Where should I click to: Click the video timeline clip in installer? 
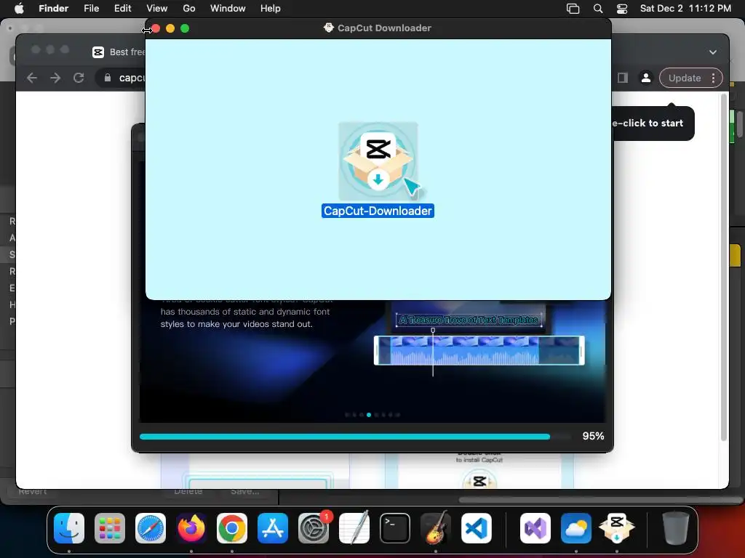pyautogui.click(x=479, y=351)
